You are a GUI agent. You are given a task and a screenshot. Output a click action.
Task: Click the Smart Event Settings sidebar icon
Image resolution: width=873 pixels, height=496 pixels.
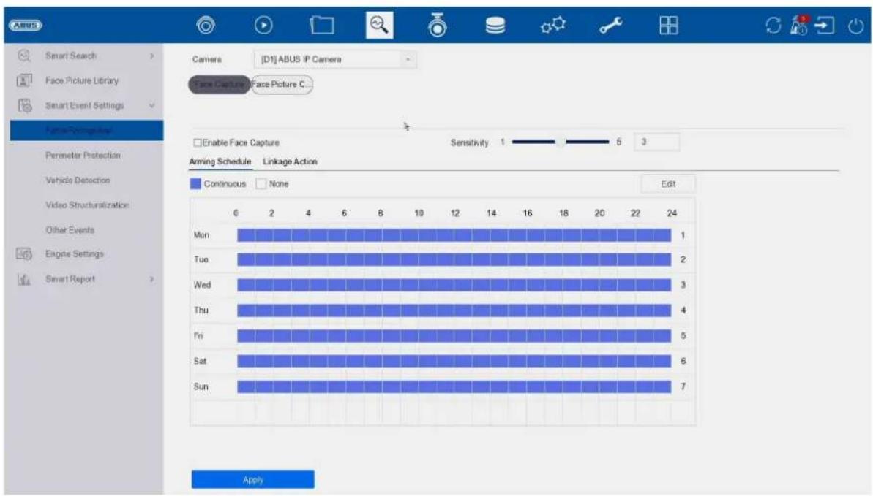point(24,105)
